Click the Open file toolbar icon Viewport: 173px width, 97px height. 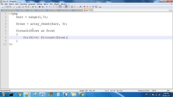click(x=5, y=7)
